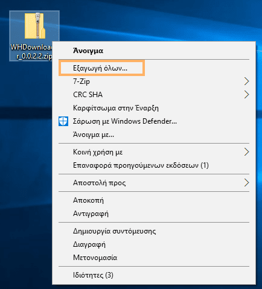Open Κοινή χρήση με submenu
Image resolution: width=262 pixels, height=289 pixels.
point(154,152)
